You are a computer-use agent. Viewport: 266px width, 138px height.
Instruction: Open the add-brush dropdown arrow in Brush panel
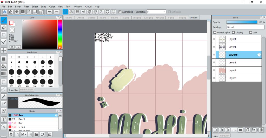pos(25,135)
